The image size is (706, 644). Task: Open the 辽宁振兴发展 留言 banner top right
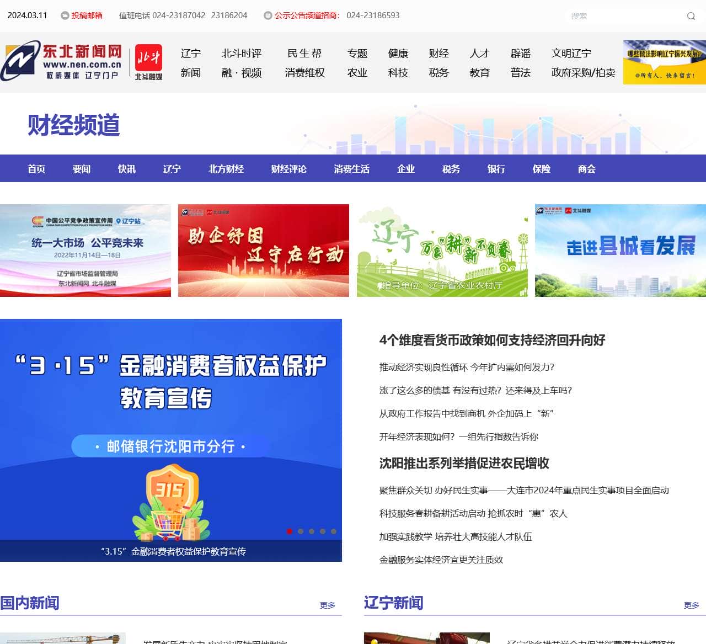tap(664, 61)
